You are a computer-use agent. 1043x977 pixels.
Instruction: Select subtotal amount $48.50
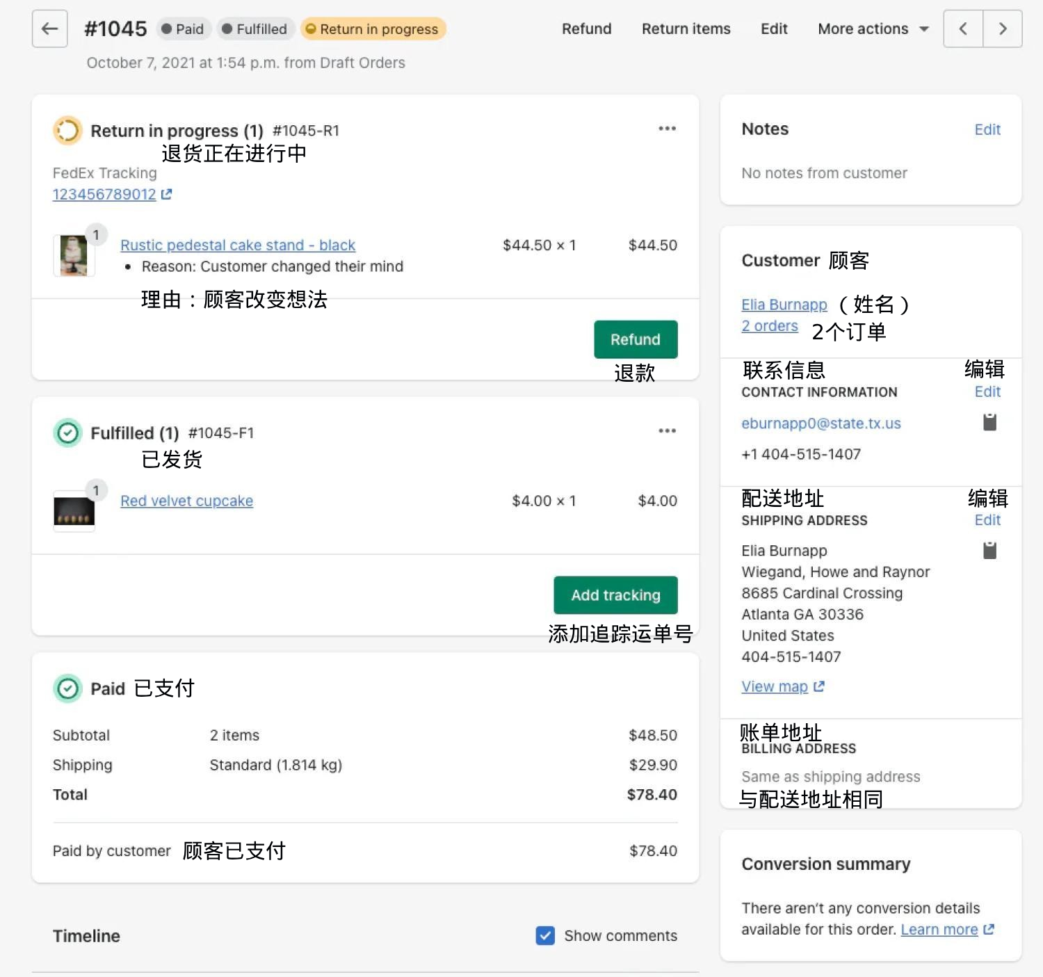(x=653, y=735)
